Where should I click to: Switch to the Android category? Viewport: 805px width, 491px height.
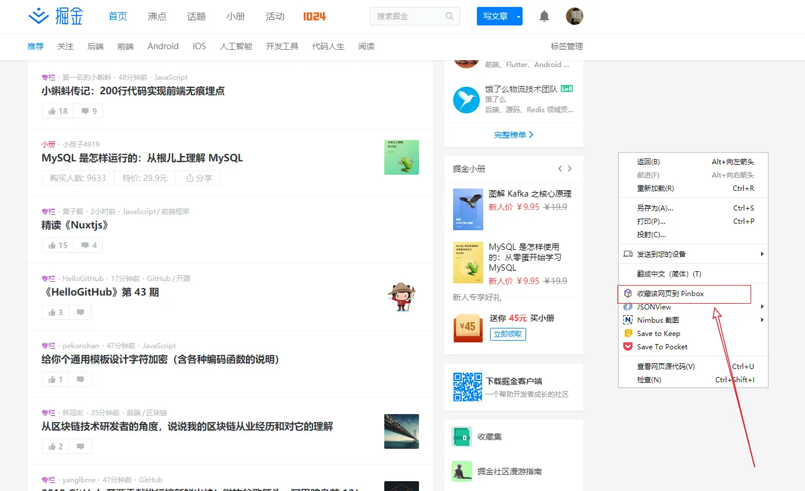163,46
